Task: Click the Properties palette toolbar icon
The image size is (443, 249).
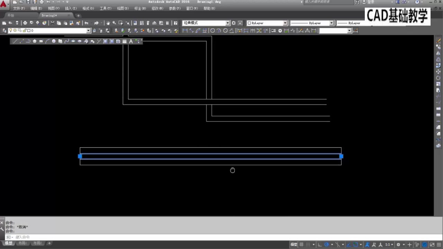Action: point(135,23)
